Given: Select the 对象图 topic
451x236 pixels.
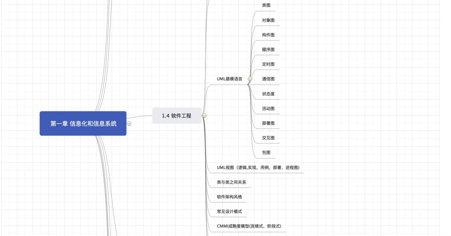Looking at the screenshot, I should click(x=268, y=20).
